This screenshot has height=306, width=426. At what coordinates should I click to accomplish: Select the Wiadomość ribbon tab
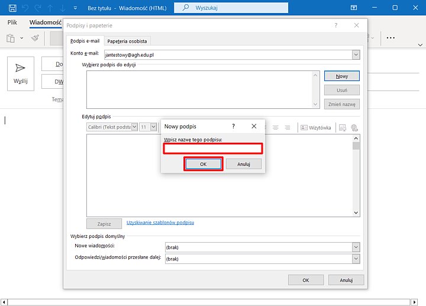pyautogui.click(x=46, y=22)
